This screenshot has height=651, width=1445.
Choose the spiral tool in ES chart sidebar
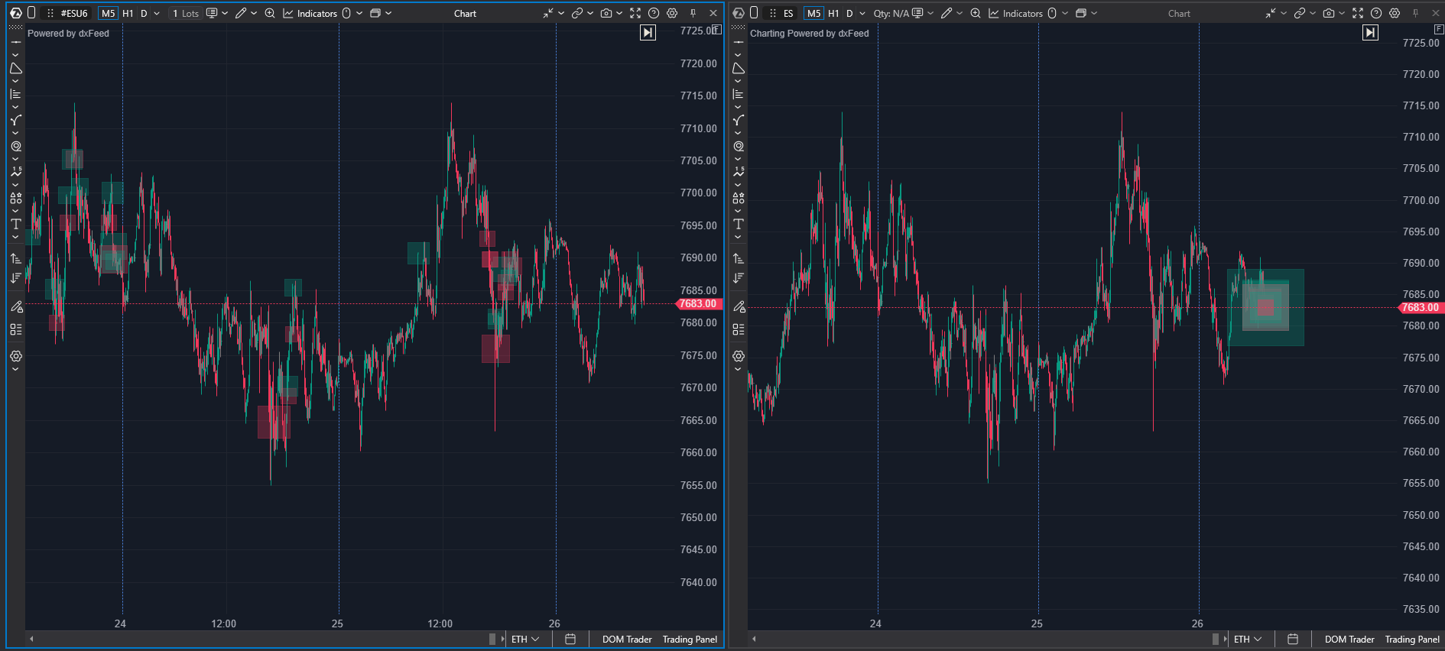click(x=738, y=147)
